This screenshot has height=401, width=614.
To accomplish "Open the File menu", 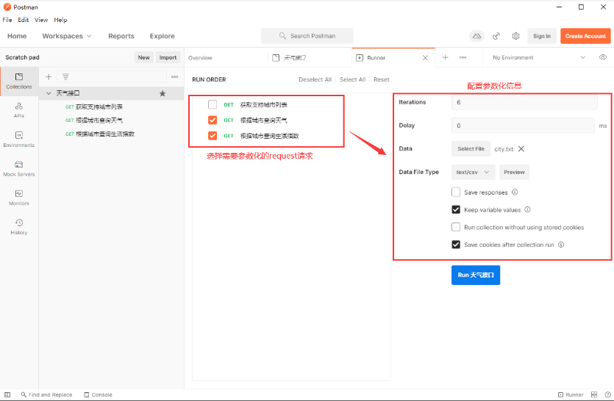I will click(7, 20).
